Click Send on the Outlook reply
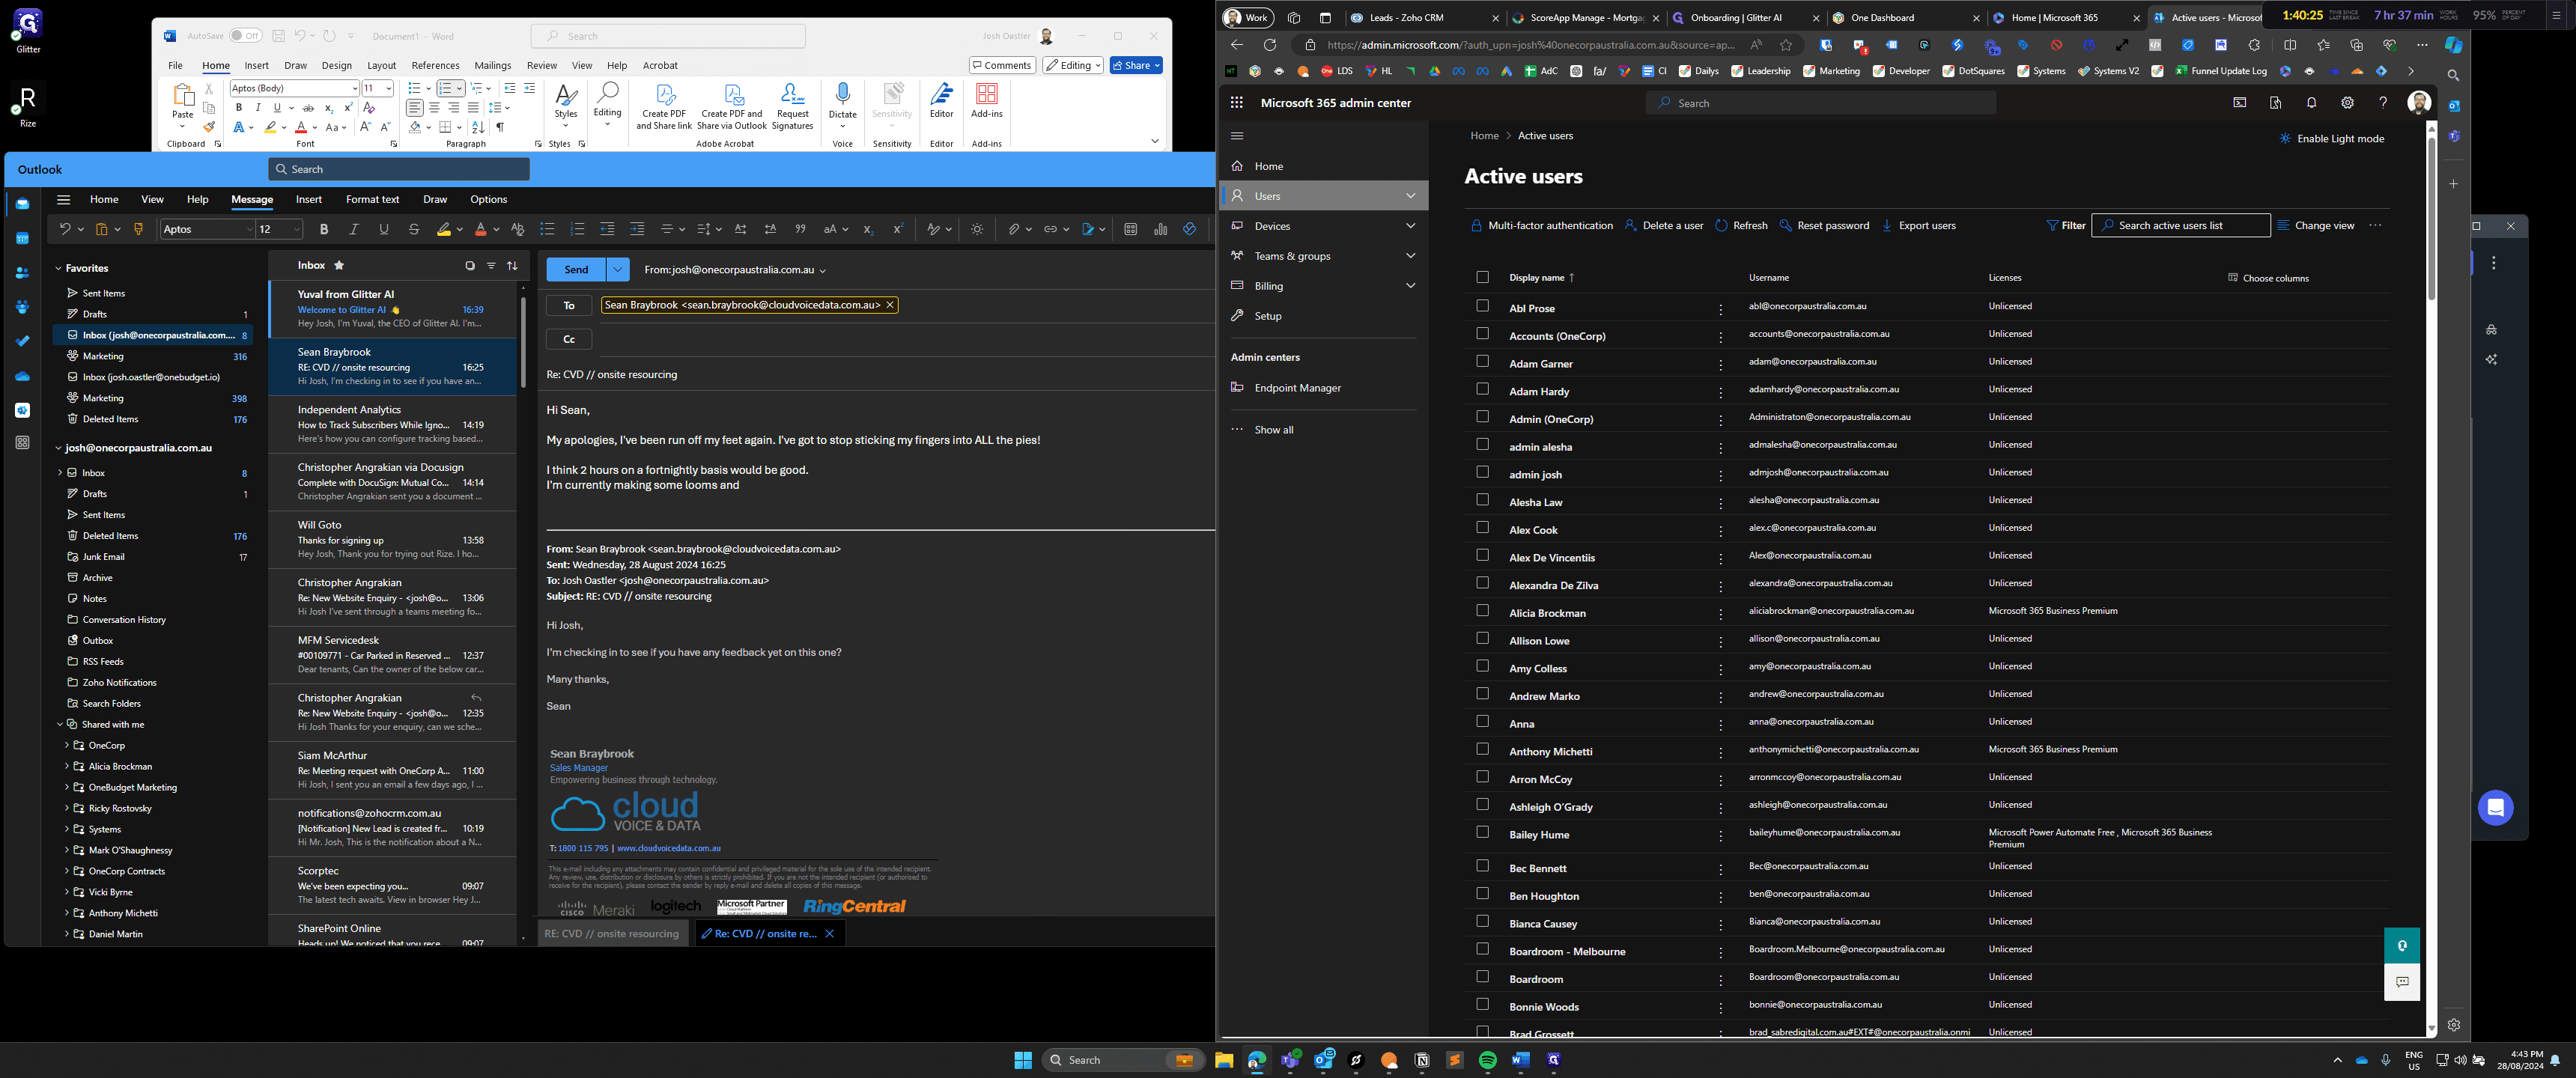The width and height of the screenshot is (2576, 1078). [576, 270]
